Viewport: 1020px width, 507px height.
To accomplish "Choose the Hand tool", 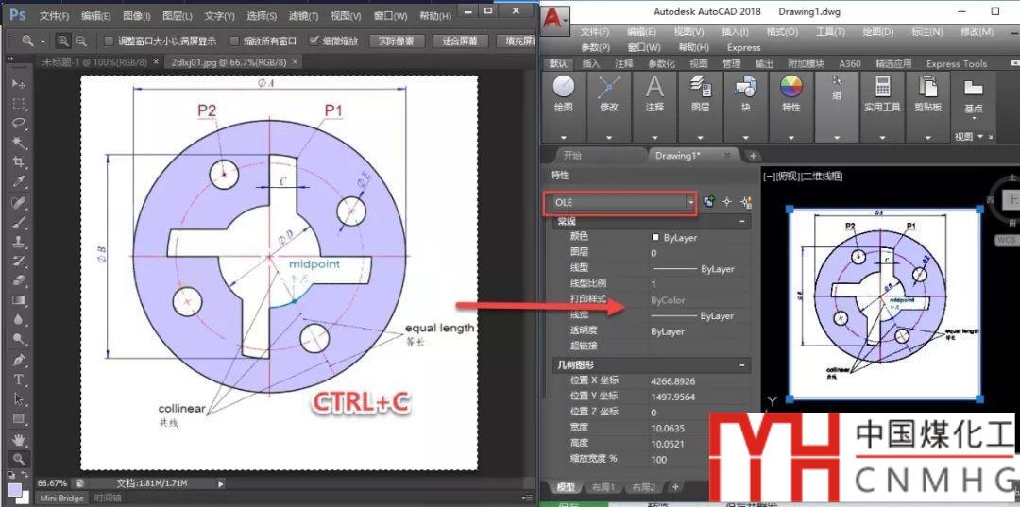I will [18, 439].
